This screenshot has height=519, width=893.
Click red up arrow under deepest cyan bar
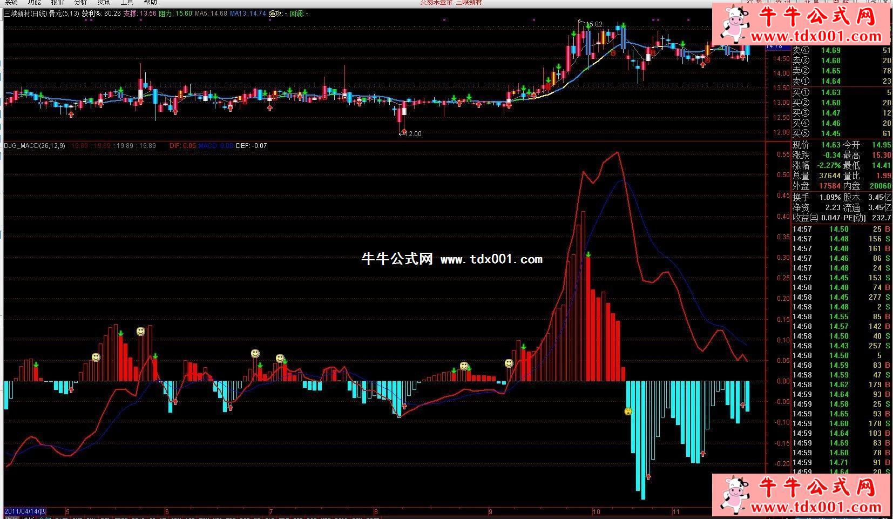(648, 477)
